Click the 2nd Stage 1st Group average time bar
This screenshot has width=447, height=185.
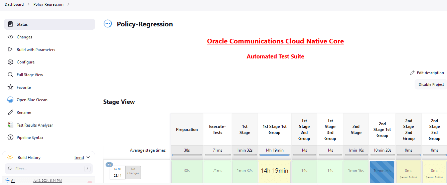pyautogui.click(x=382, y=155)
